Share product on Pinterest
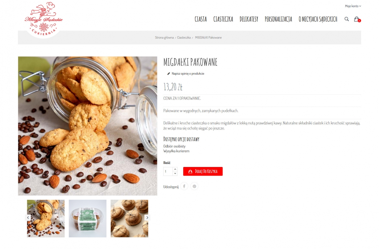The height and width of the screenshot is (249, 379). point(194,186)
